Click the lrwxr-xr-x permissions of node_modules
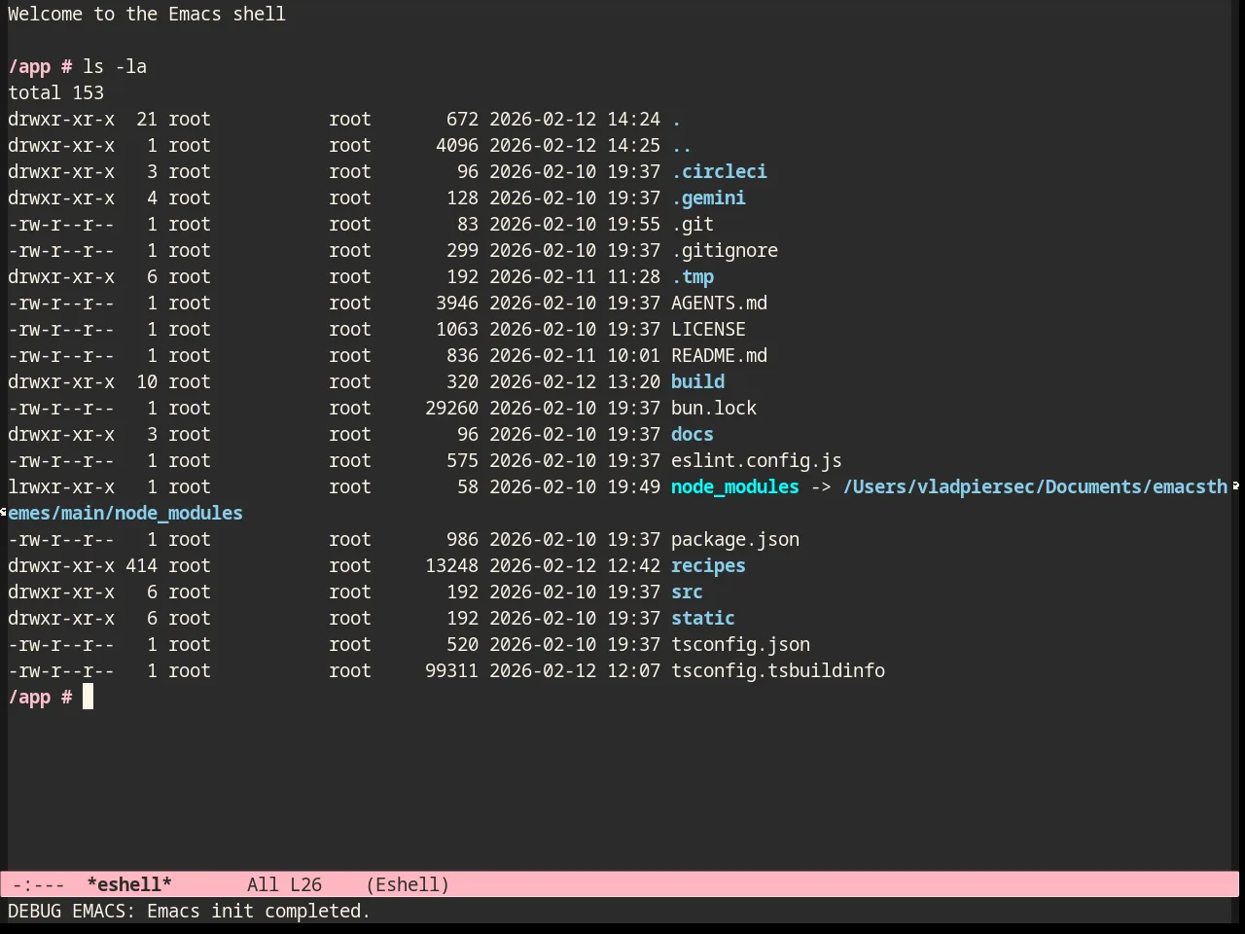 (x=61, y=486)
